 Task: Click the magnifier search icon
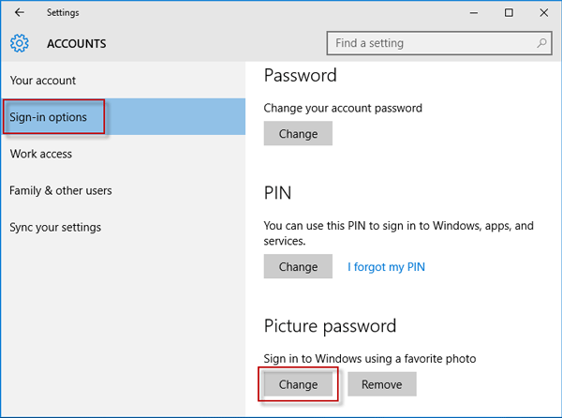(x=541, y=43)
